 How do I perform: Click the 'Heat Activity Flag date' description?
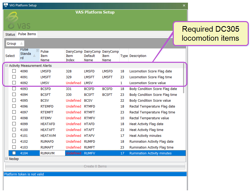click(x=146, y=124)
